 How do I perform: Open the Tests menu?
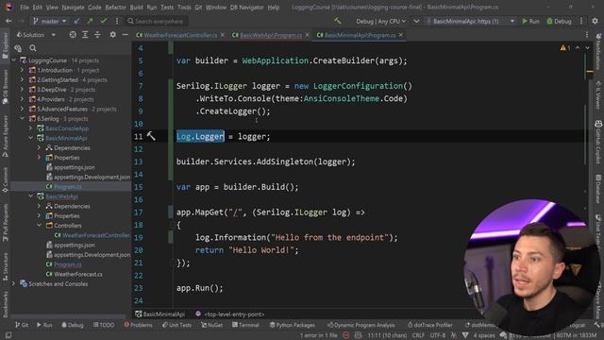point(167,8)
